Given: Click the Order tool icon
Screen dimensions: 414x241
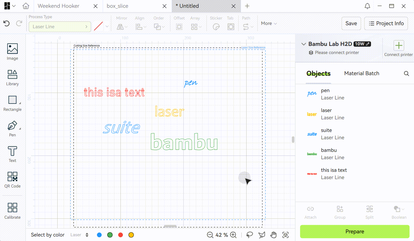Looking at the screenshot, I should [x=157, y=27].
